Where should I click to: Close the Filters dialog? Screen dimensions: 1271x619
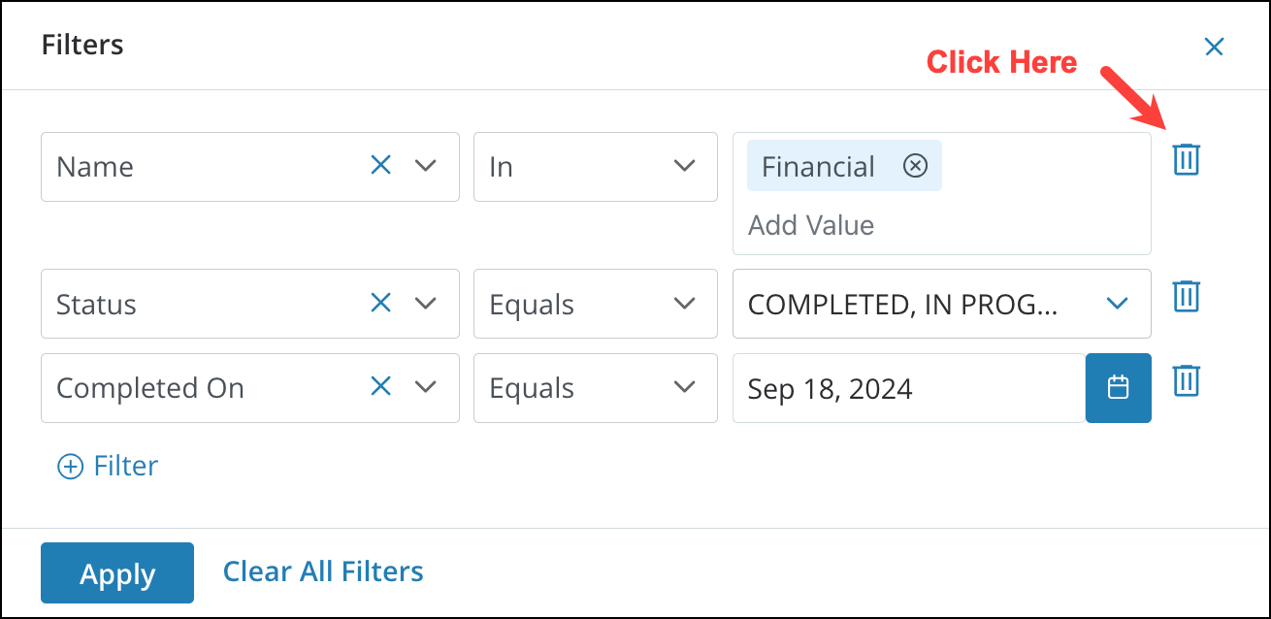click(x=1214, y=46)
